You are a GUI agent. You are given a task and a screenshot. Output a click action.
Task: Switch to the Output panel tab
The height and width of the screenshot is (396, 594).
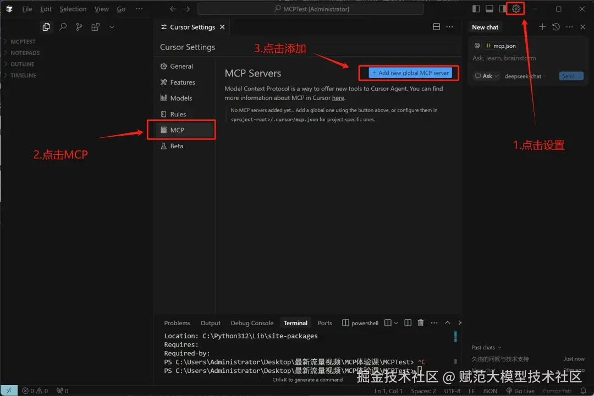210,323
